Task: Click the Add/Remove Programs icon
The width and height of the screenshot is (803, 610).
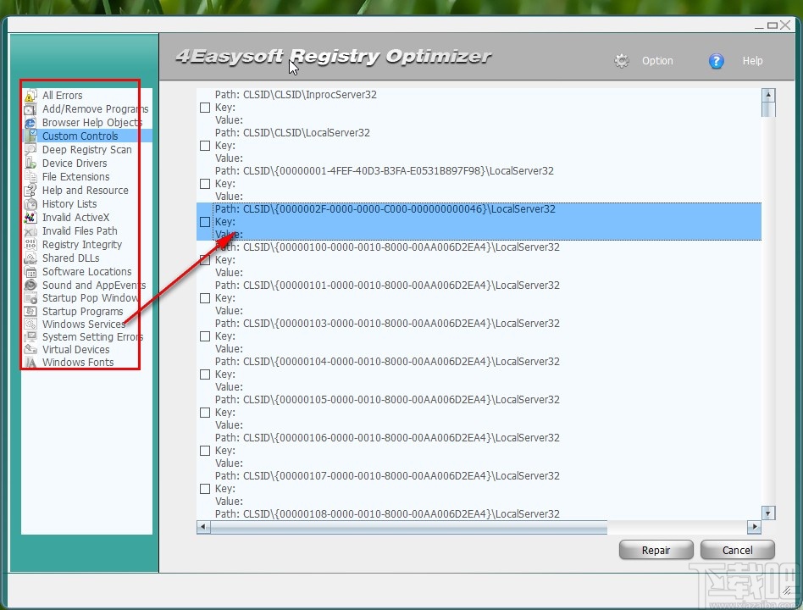Action: 30,109
